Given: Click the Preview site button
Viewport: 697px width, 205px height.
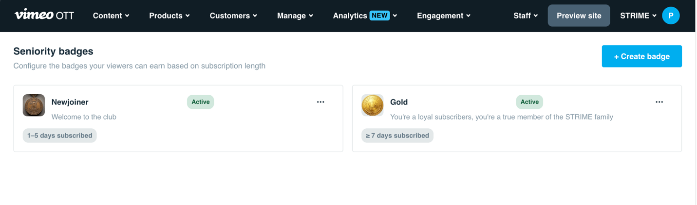Looking at the screenshot, I should point(579,16).
